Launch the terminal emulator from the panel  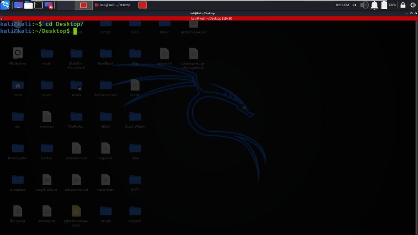click(x=38, y=5)
